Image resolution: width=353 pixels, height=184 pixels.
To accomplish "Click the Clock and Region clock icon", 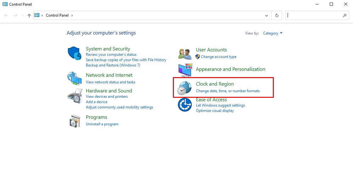I will click(x=184, y=87).
